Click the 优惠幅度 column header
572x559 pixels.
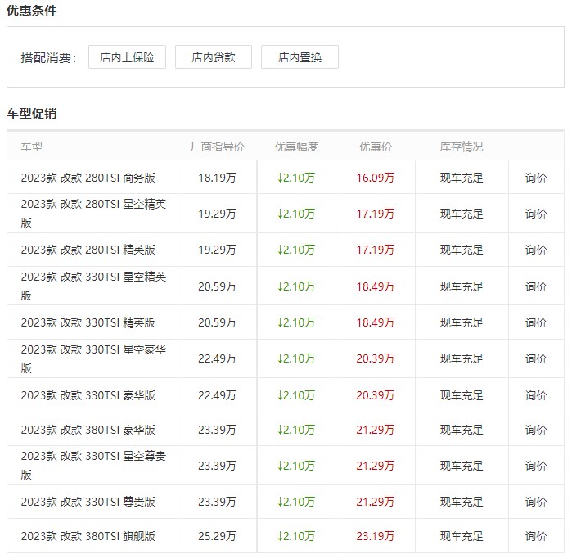pos(296,147)
